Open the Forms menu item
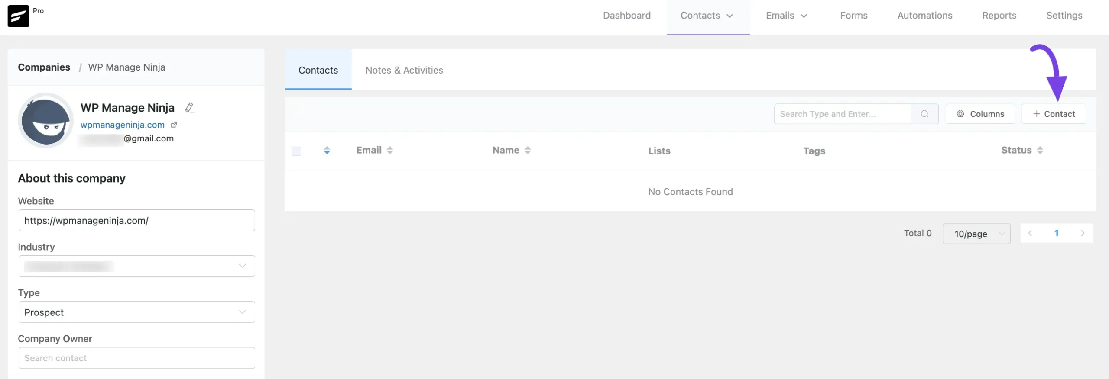 pos(854,16)
